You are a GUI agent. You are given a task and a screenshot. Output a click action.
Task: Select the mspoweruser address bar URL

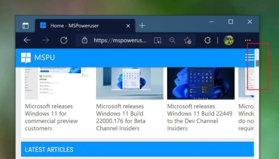click(x=120, y=40)
